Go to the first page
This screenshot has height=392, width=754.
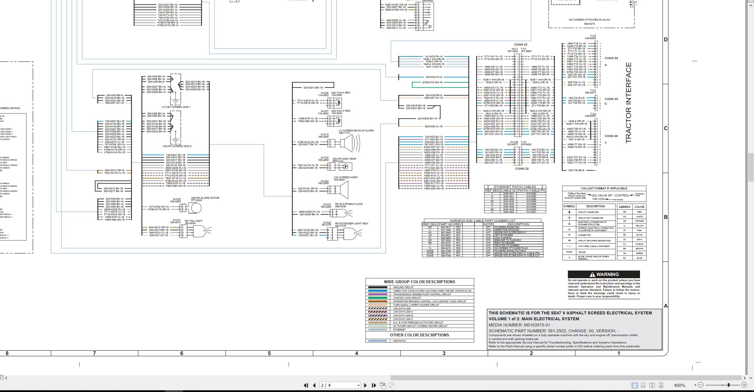tap(306, 385)
